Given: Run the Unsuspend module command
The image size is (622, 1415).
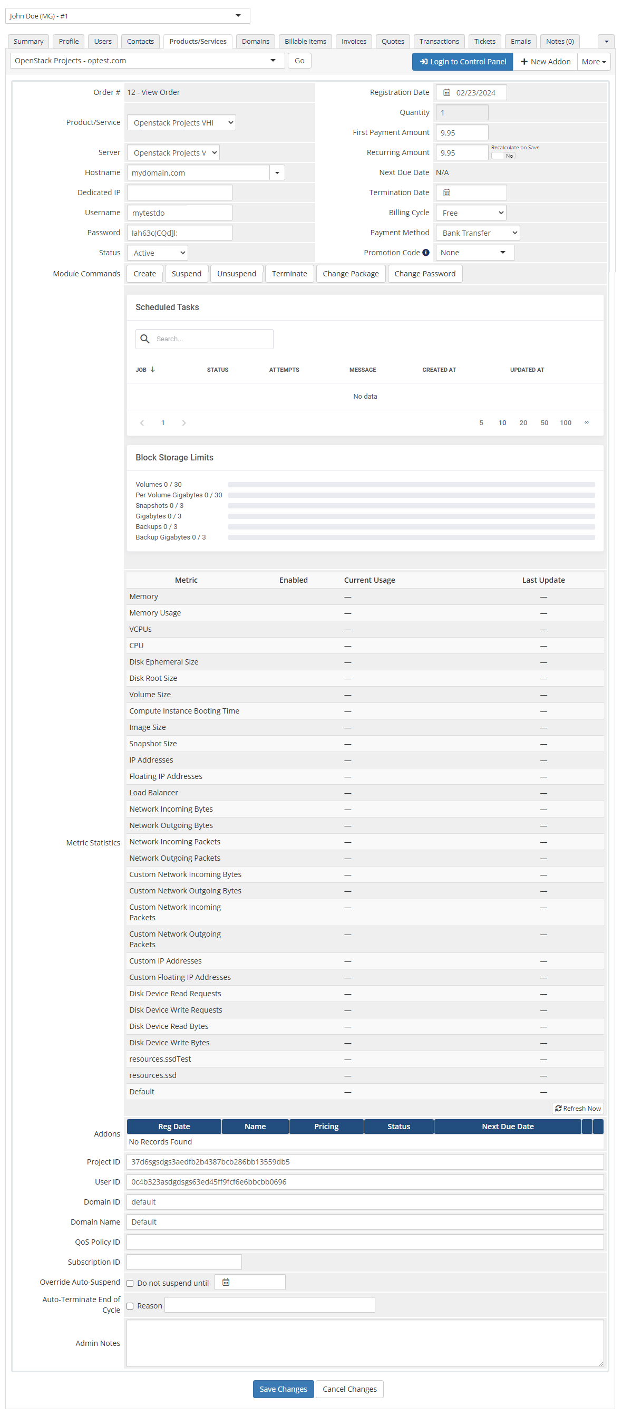Looking at the screenshot, I should tap(237, 274).
